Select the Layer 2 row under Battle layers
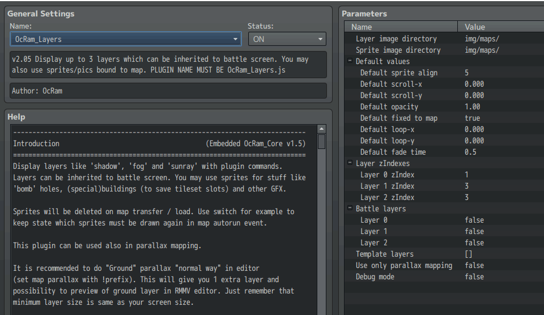The width and height of the screenshot is (544, 315). coord(444,243)
